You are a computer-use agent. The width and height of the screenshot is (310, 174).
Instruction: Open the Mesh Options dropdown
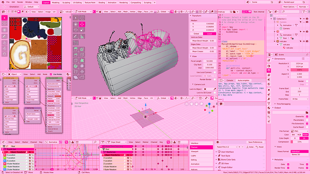click(290, 7)
